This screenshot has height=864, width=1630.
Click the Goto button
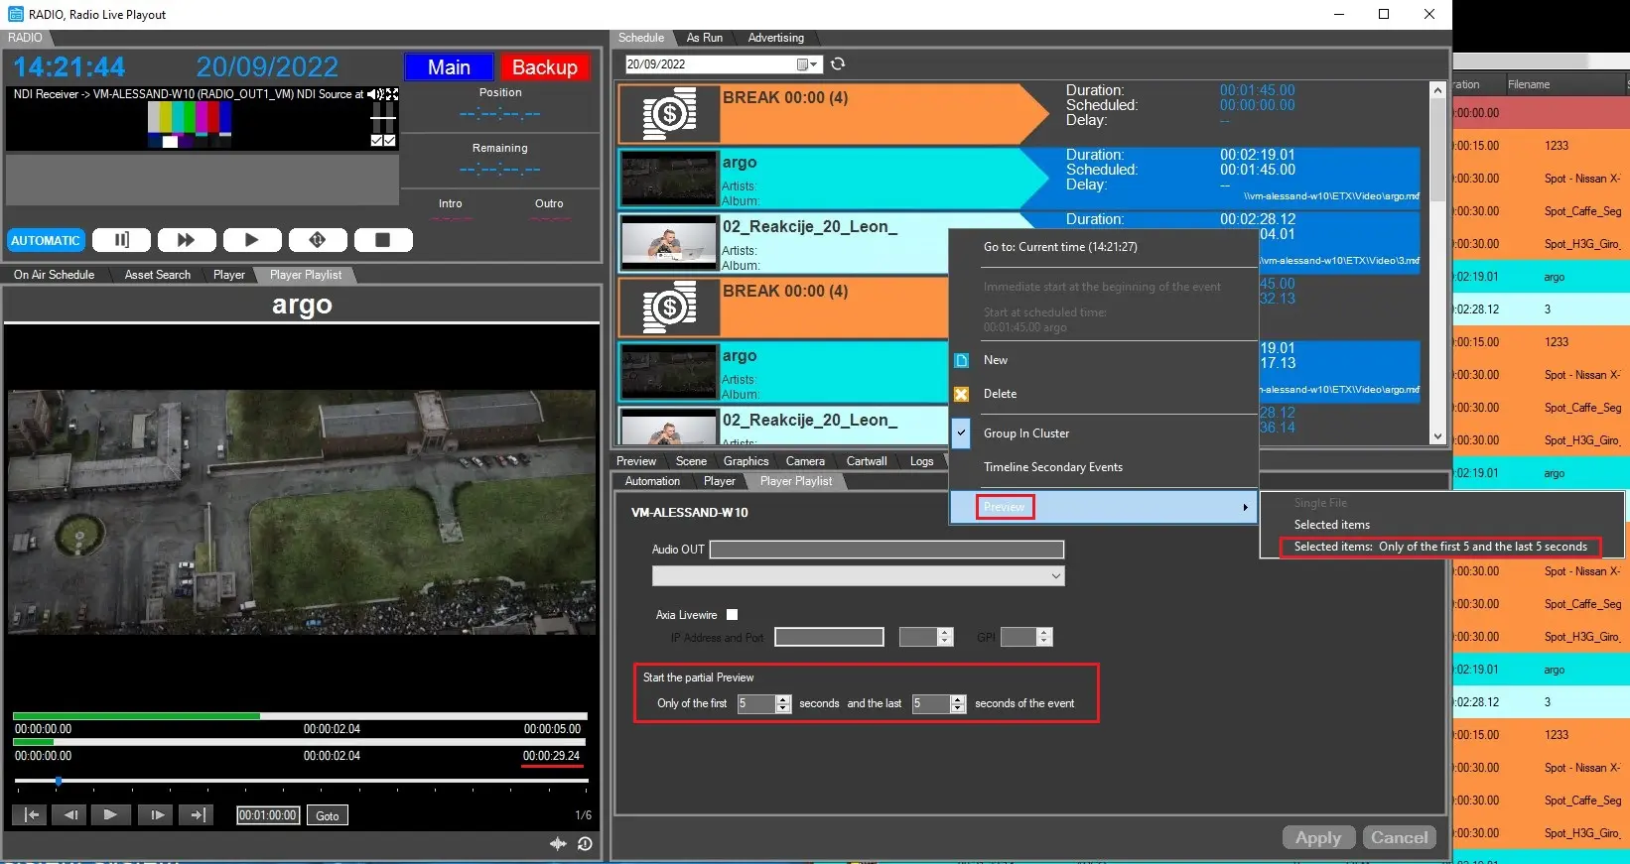[x=328, y=815]
